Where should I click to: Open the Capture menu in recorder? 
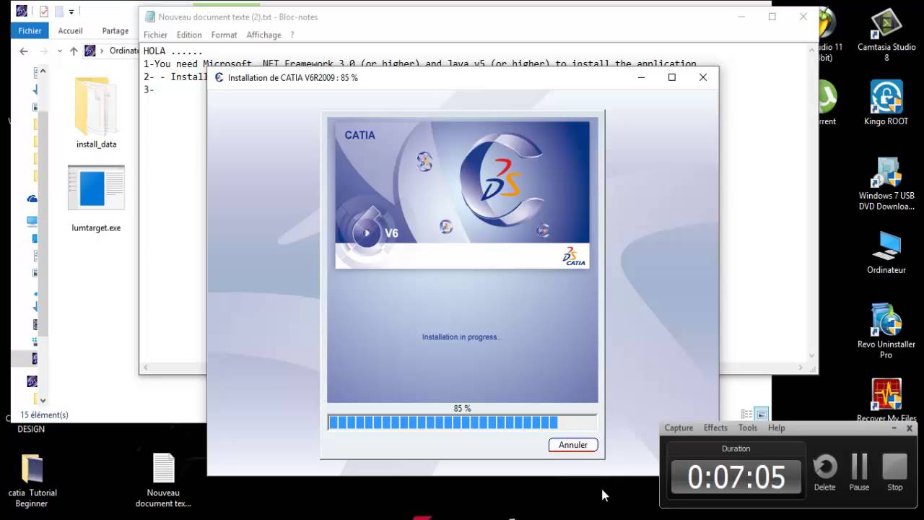[x=679, y=428]
